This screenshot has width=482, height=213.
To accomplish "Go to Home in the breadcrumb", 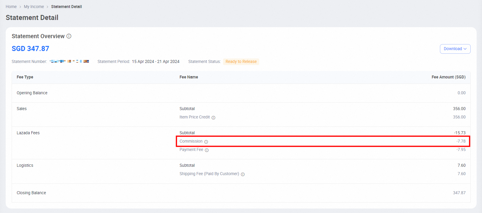I will (11, 7).
